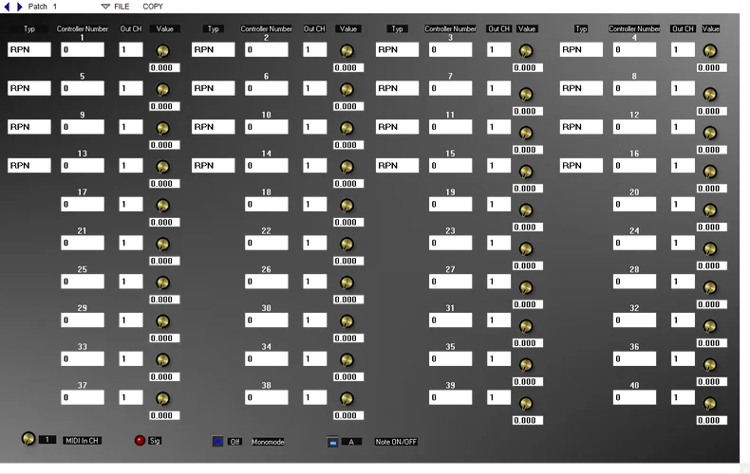Click the MIDI In CH value field

pos(47,440)
